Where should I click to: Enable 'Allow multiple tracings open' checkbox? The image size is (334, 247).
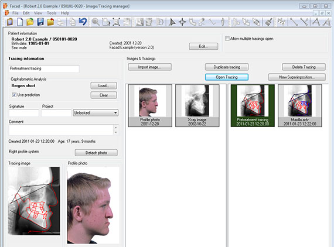(227, 39)
